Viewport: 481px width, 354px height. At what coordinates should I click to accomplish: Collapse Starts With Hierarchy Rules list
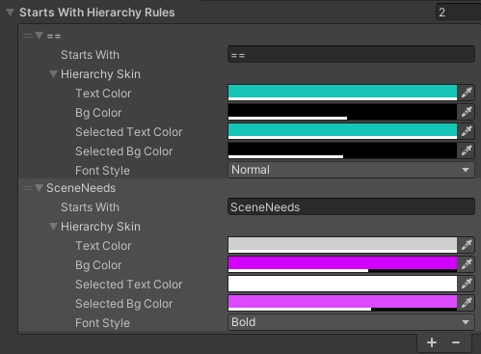point(11,13)
